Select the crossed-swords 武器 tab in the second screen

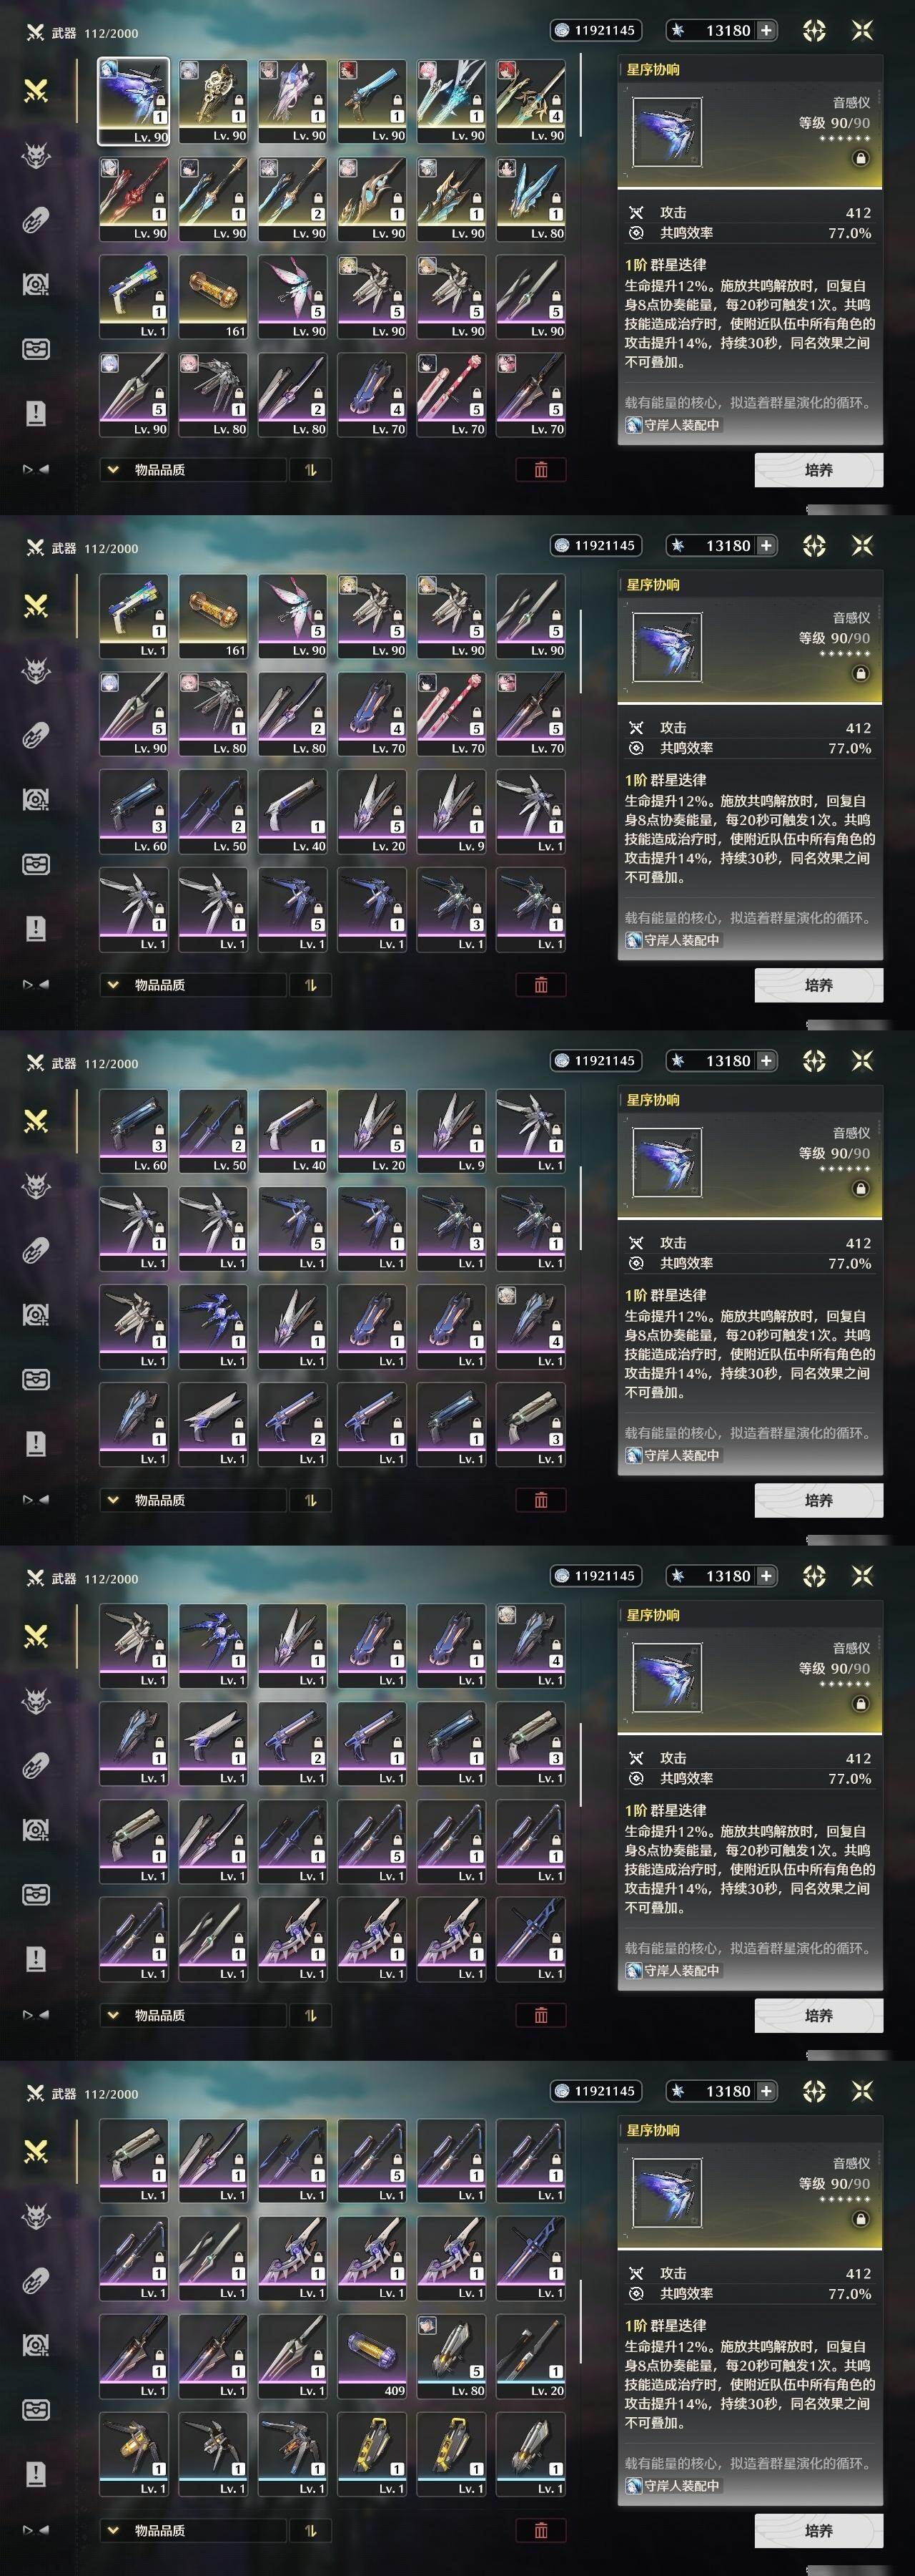pos(36,606)
